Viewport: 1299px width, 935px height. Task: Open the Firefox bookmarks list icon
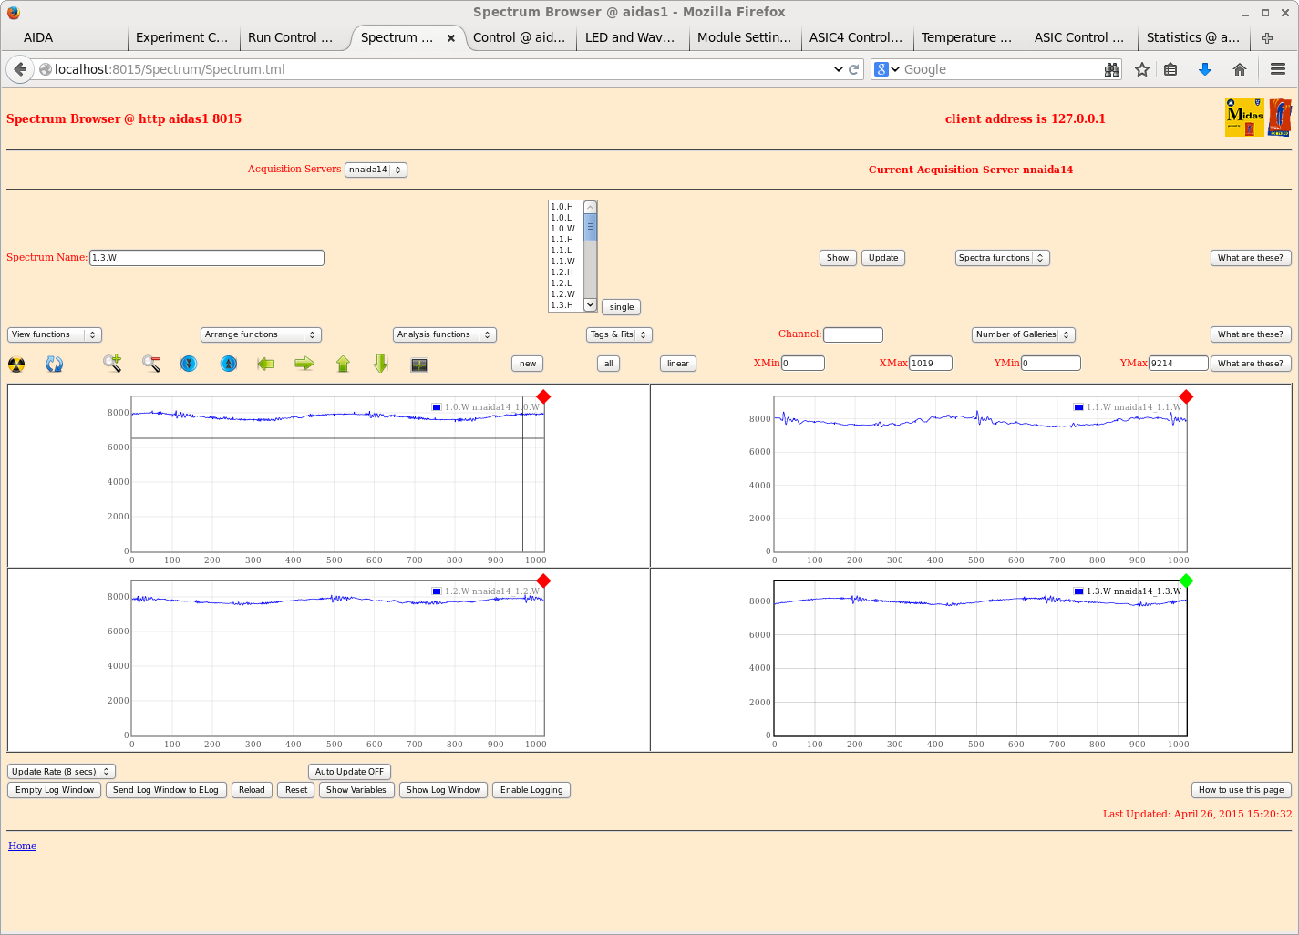click(x=1171, y=69)
